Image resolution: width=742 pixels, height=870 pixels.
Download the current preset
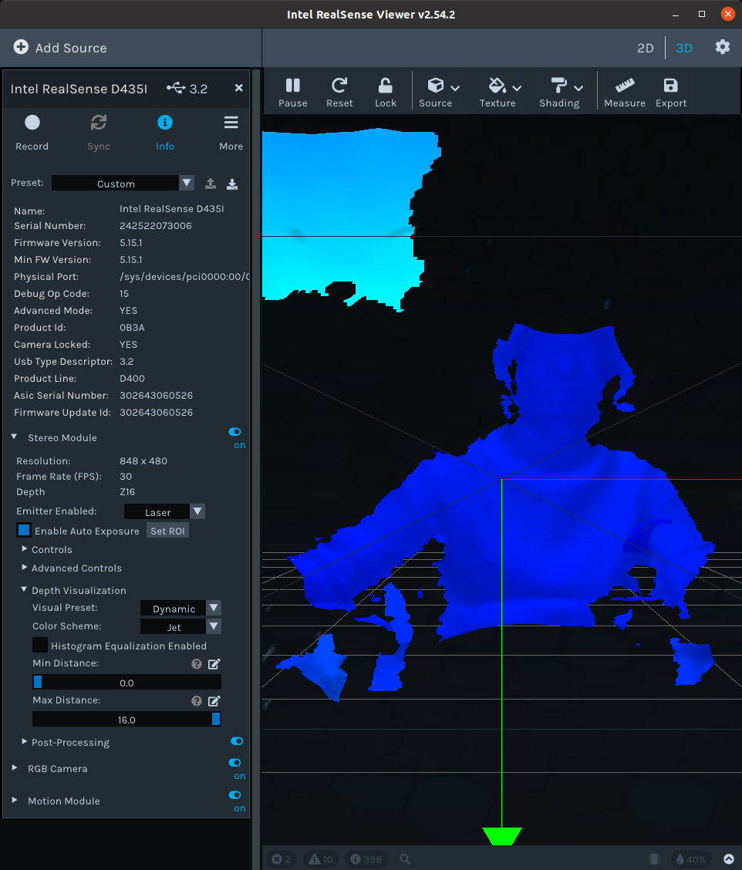tap(232, 184)
